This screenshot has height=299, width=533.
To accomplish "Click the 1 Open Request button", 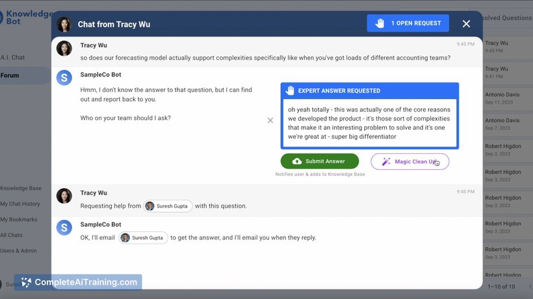I will 408,23.
